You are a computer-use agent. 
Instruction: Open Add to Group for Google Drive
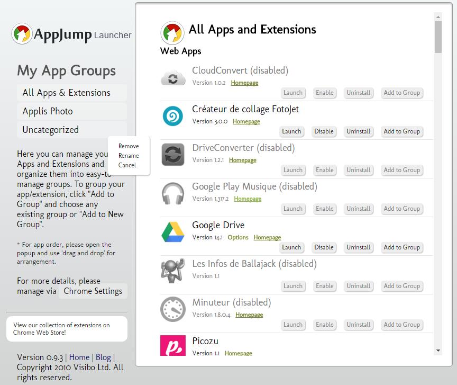(402, 247)
